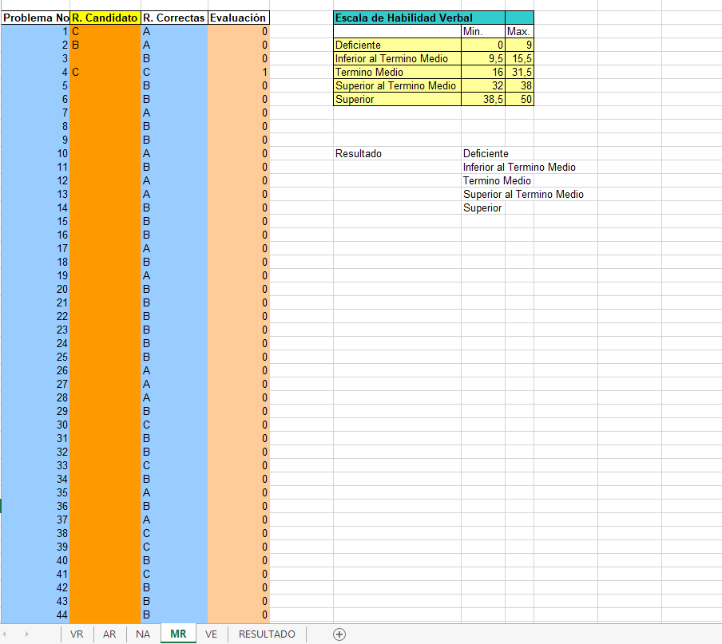Go to the NA sheet tab
The width and height of the screenshot is (722, 644).
point(143,634)
